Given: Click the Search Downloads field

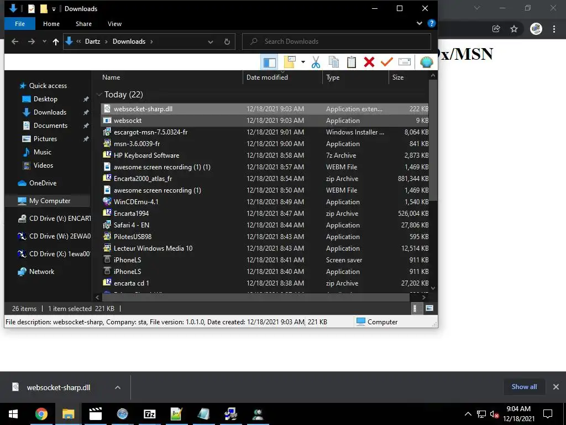Looking at the screenshot, I should tap(337, 42).
